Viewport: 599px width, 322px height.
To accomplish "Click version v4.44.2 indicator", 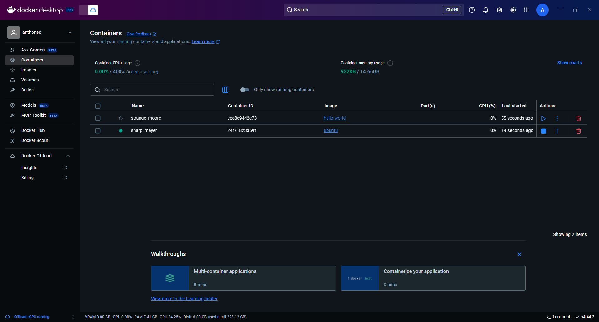I will (585, 317).
